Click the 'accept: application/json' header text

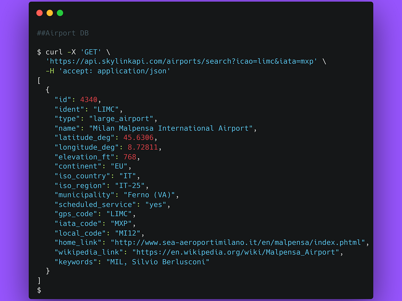coord(115,71)
